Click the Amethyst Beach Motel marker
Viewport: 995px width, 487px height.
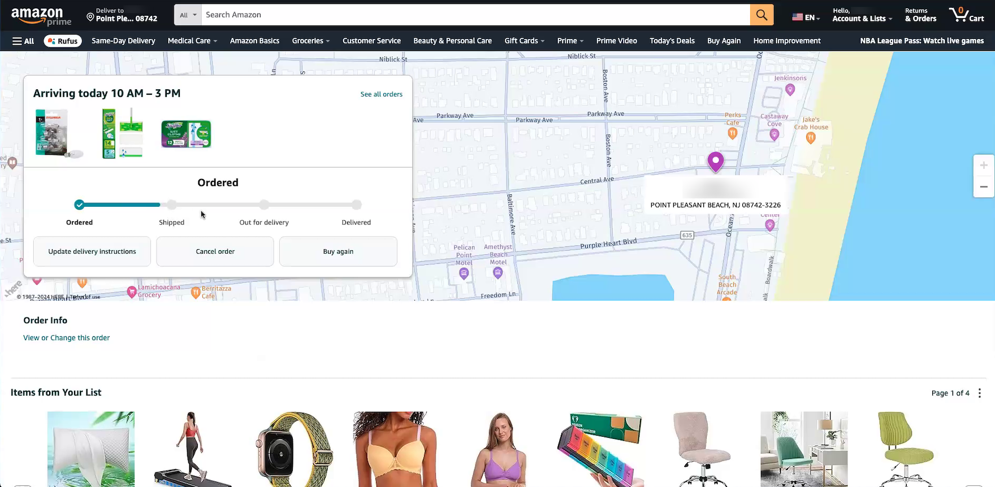pos(498,273)
